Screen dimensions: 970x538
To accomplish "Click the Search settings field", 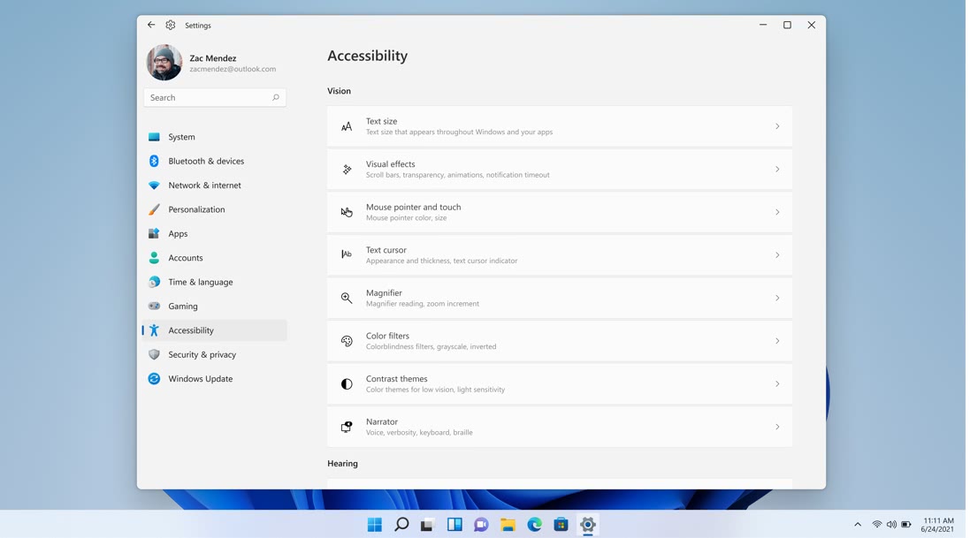I will pyautogui.click(x=215, y=98).
